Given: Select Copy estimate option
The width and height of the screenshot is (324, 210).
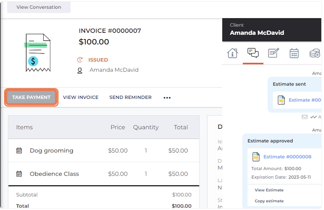Looking at the screenshot, I should point(269,201).
